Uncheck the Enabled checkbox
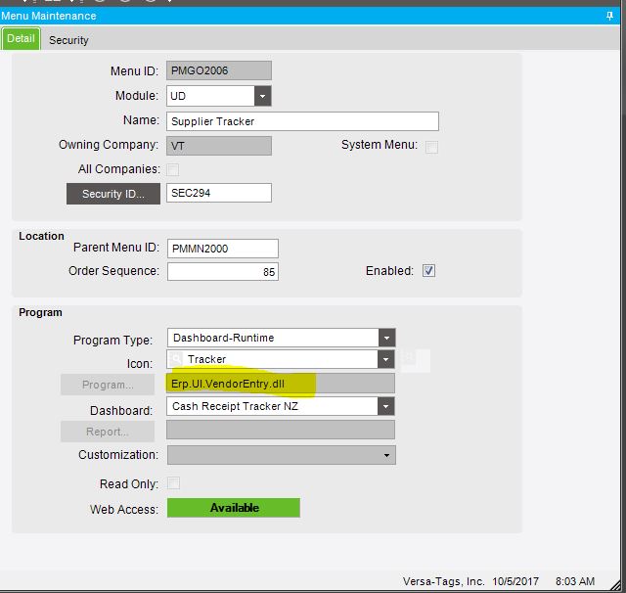Viewport: 626px width, 593px height. [428, 271]
